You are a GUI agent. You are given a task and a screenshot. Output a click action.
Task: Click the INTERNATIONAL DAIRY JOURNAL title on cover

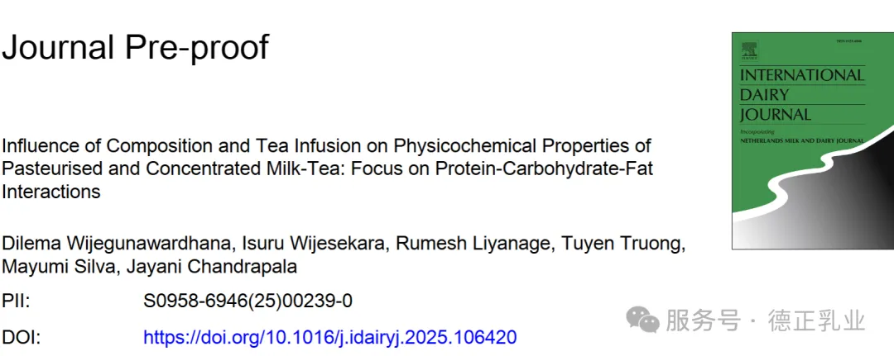click(x=801, y=94)
